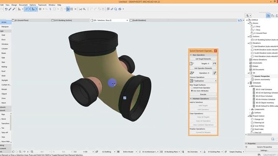Switch to the S-01 Building Section tab
Screen dimensions: 278x156
click(70, 20)
